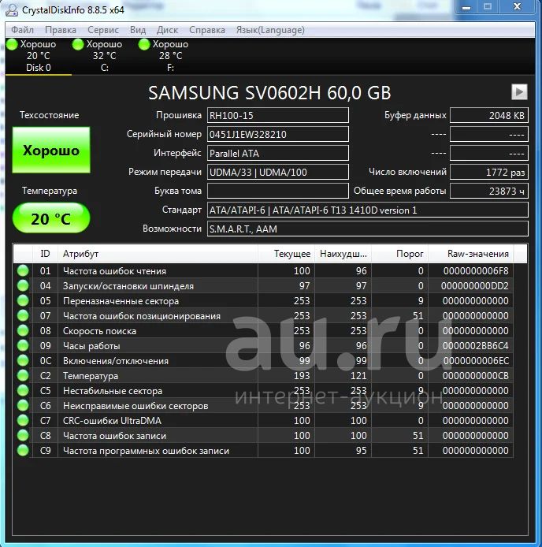Click the next disk arrow button
The image size is (542, 547).
519,92
